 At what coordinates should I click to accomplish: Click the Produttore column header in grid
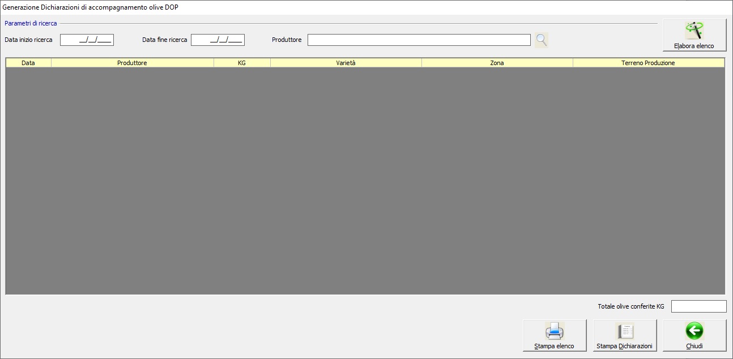pyautogui.click(x=132, y=63)
